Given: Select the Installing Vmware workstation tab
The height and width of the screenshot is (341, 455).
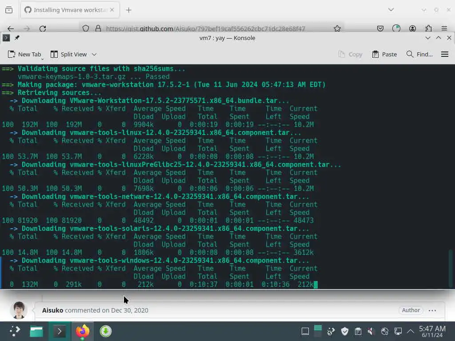Looking at the screenshot, I should click(x=70, y=10).
